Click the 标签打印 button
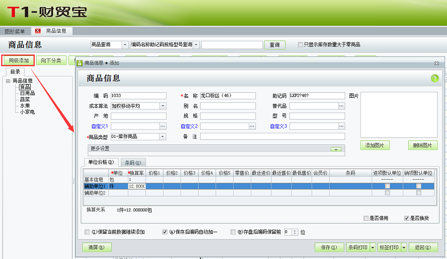 [389, 248]
